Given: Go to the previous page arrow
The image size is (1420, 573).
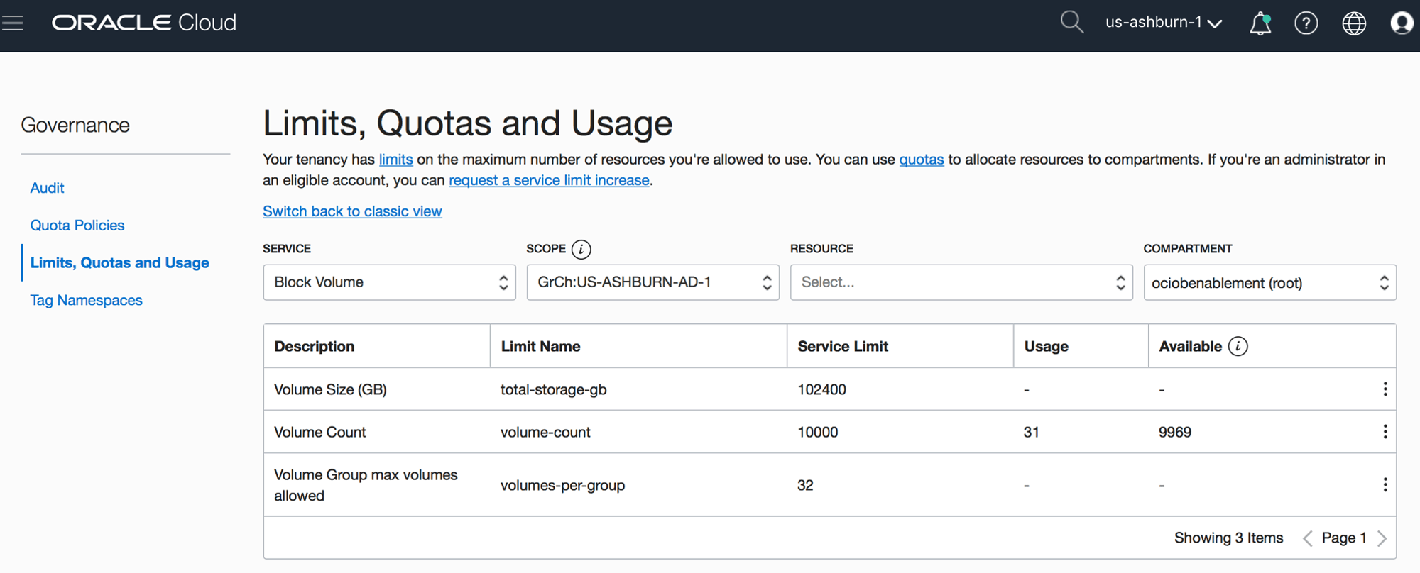Looking at the screenshot, I should [x=1308, y=538].
